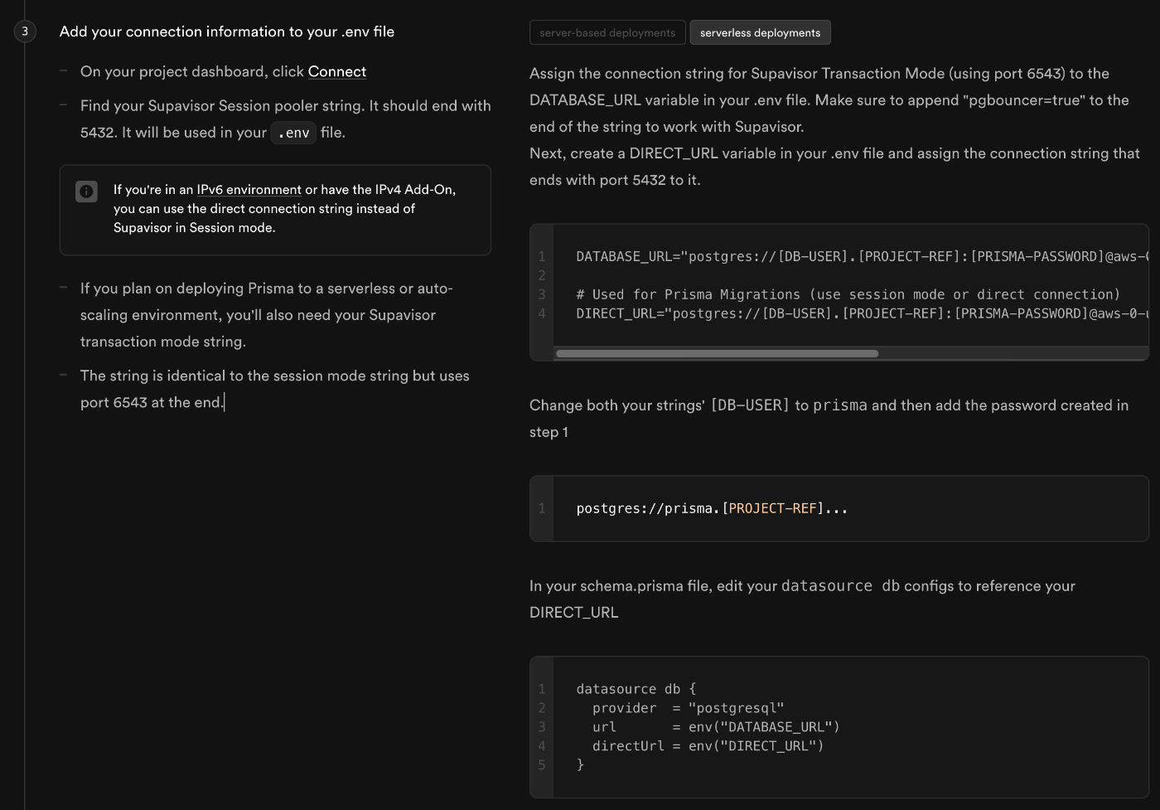The width and height of the screenshot is (1160, 810).
Task: Click the 'Change both your strings' paragraph
Action: [x=829, y=419]
